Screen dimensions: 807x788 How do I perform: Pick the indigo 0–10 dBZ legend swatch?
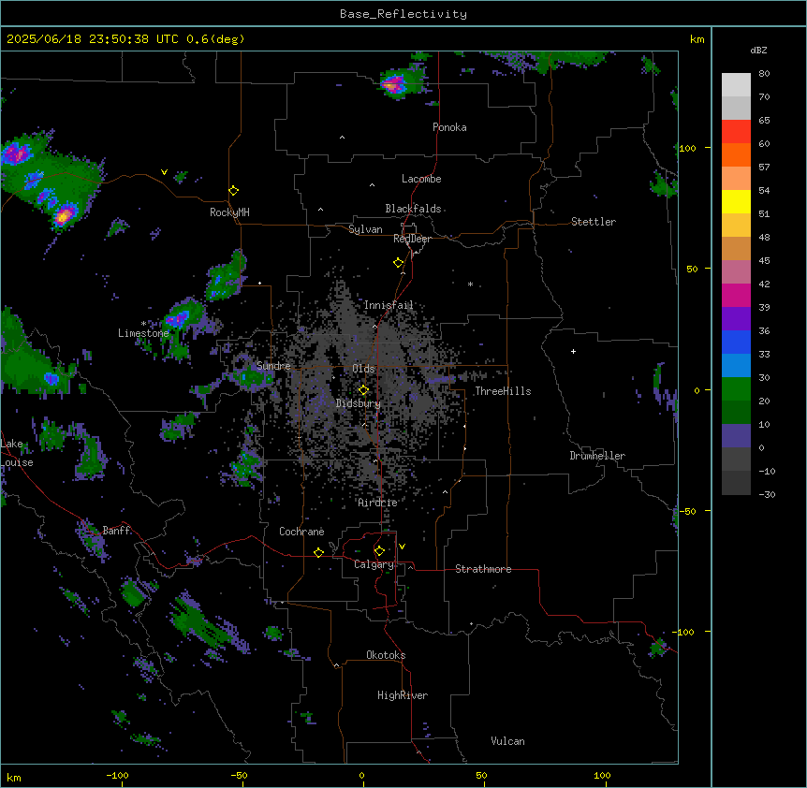click(736, 436)
